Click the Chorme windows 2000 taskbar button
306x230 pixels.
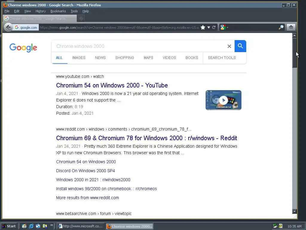click(x=130, y=226)
